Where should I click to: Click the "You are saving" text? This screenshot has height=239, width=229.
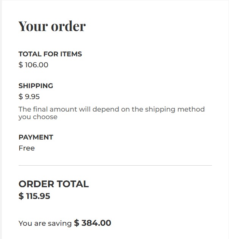pyautogui.click(x=45, y=223)
